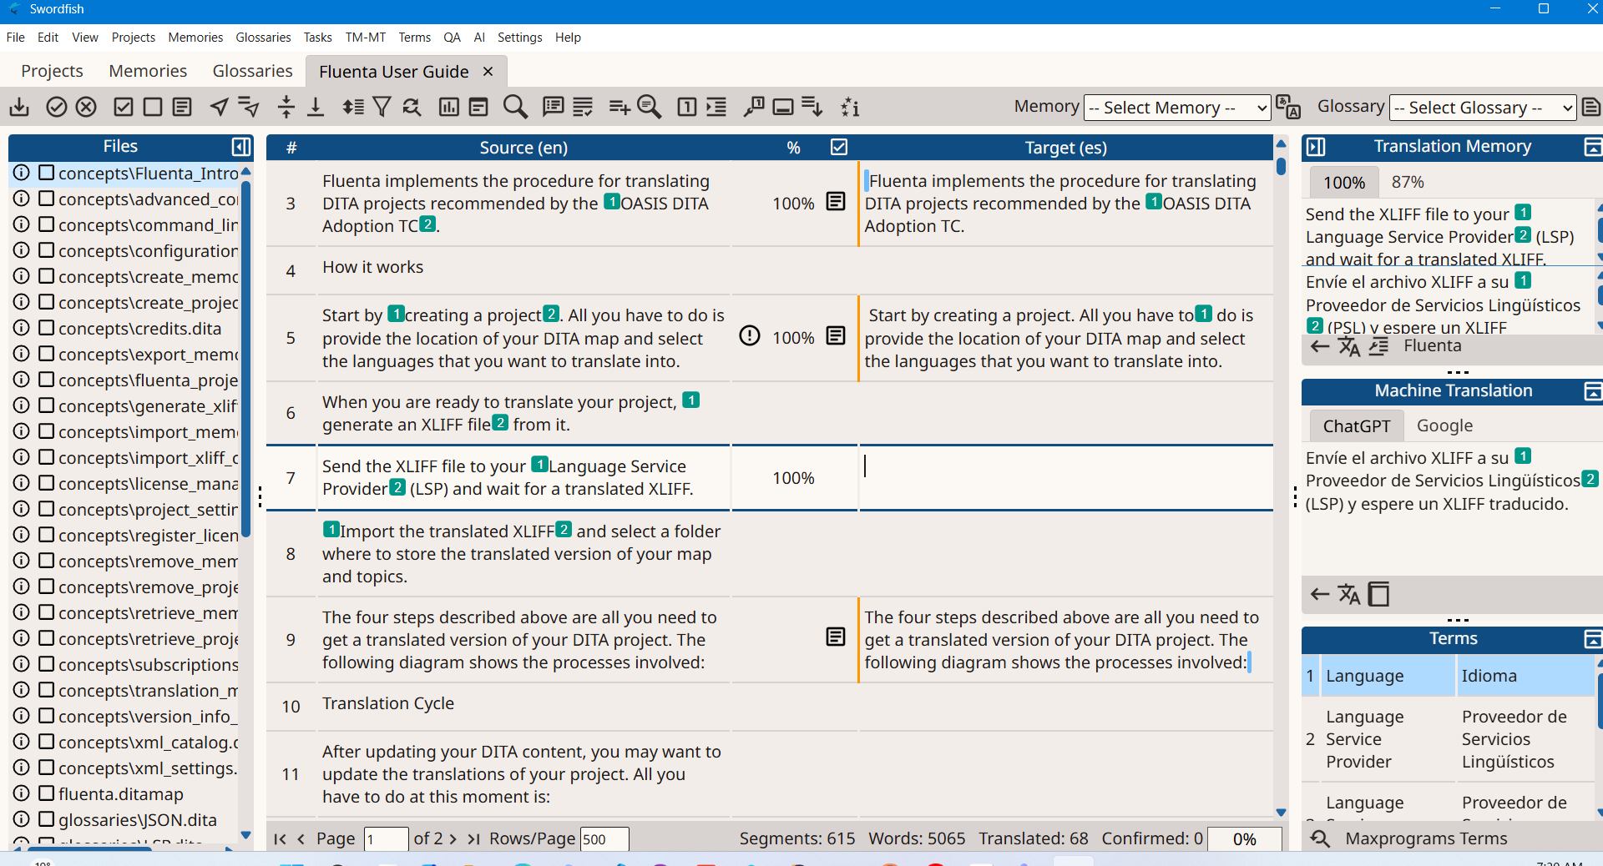Open the Select Glossary dropdown
The image size is (1603, 866).
(1483, 108)
